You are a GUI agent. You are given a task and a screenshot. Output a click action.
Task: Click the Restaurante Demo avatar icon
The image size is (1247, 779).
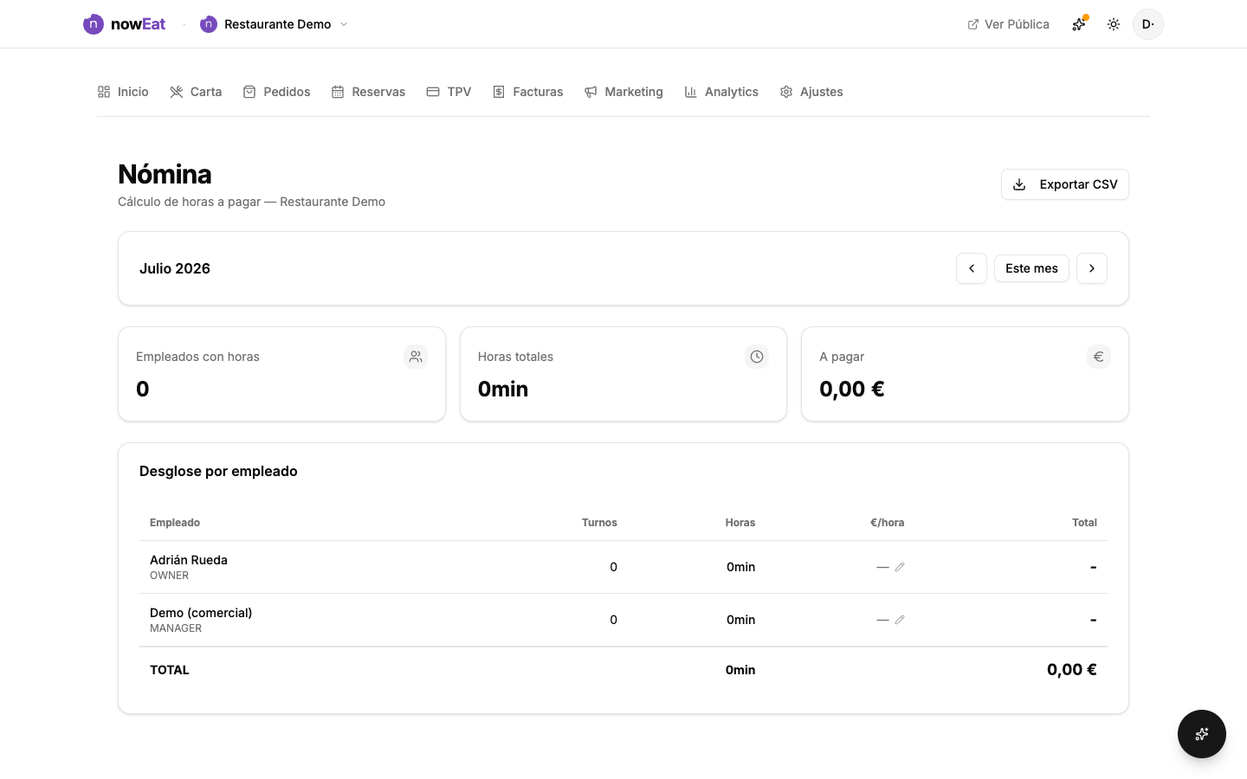(x=208, y=24)
